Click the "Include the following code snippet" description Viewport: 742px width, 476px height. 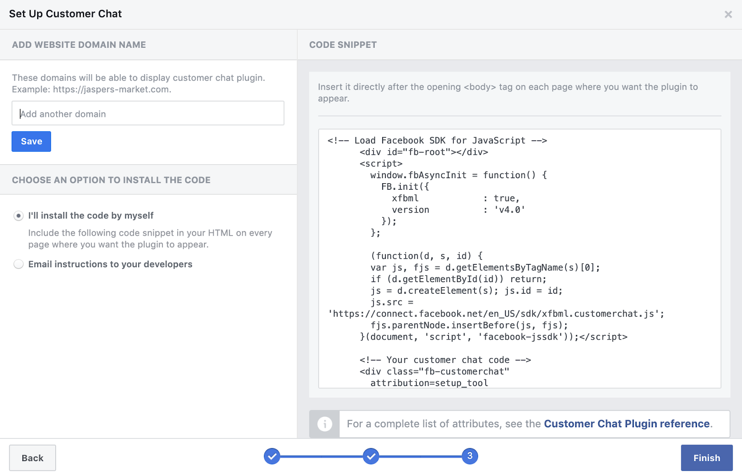150,238
